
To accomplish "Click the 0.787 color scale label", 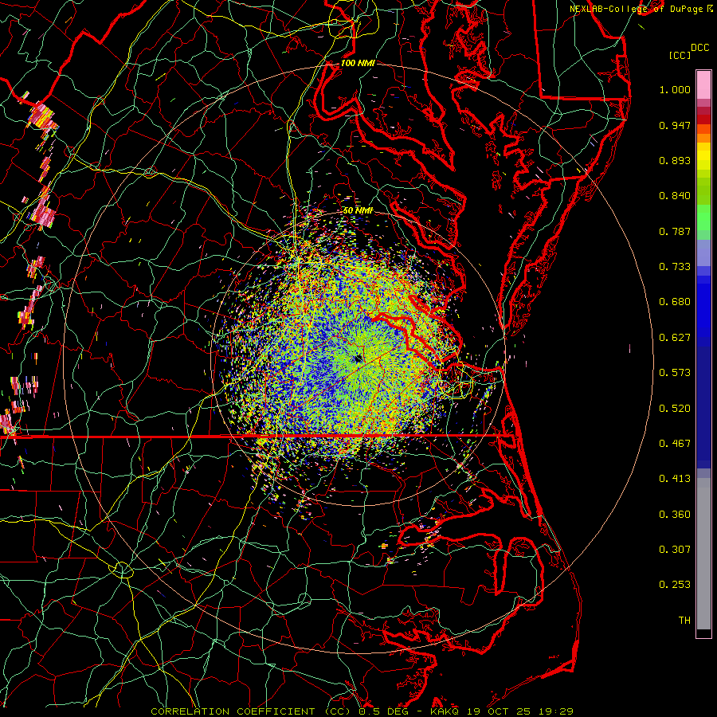I will pyautogui.click(x=675, y=231).
